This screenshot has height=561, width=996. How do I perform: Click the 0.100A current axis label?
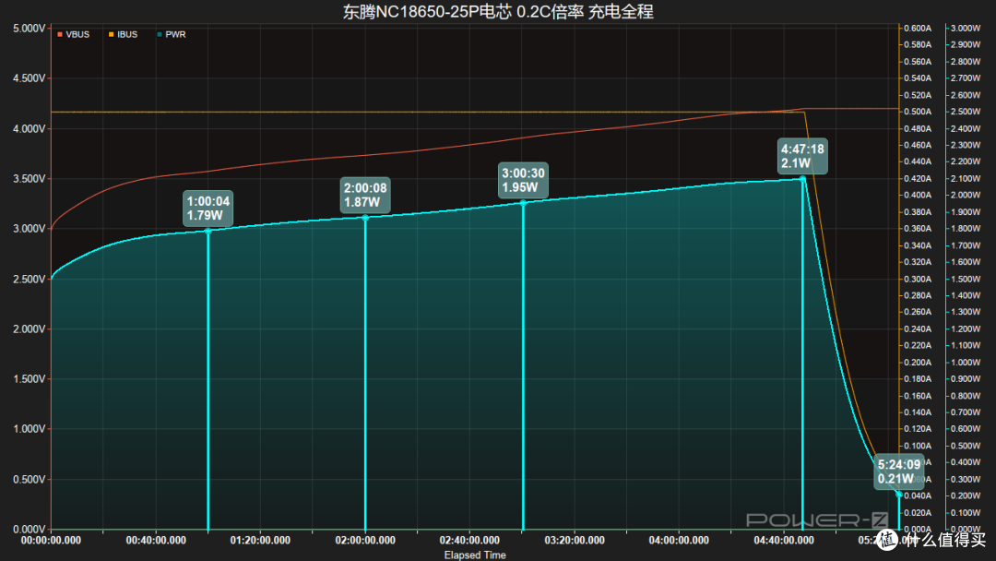(x=918, y=446)
